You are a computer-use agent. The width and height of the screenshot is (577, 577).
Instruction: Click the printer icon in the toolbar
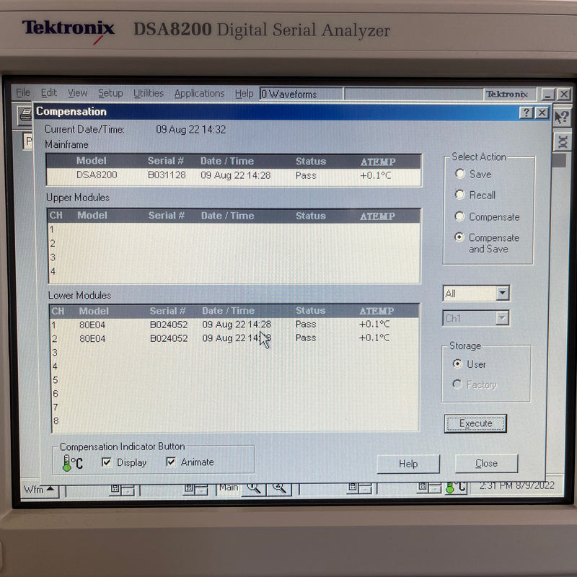[26, 115]
